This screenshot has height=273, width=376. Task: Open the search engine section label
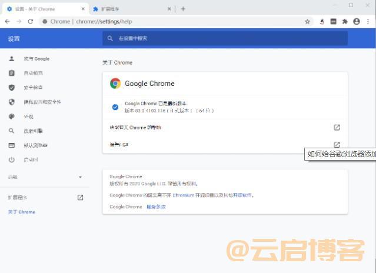point(33,131)
